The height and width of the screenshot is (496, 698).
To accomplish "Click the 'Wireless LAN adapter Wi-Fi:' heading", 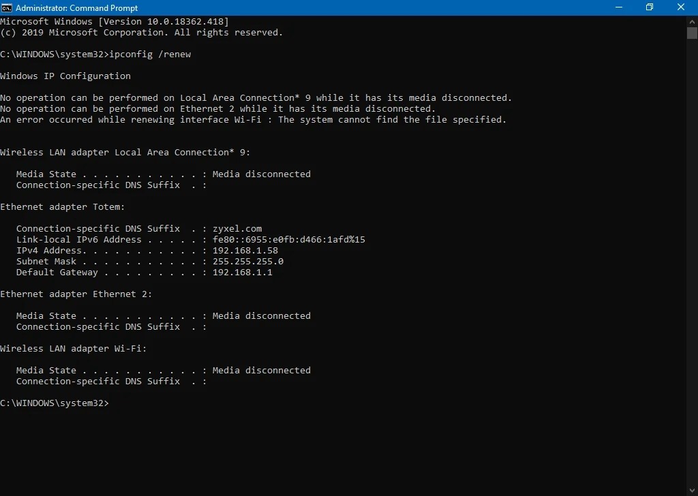I will 74,349.
